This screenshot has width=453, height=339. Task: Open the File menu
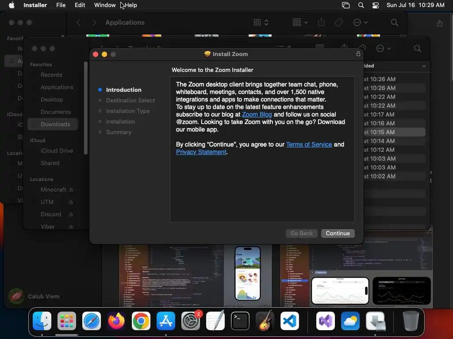tap(61, 5)
